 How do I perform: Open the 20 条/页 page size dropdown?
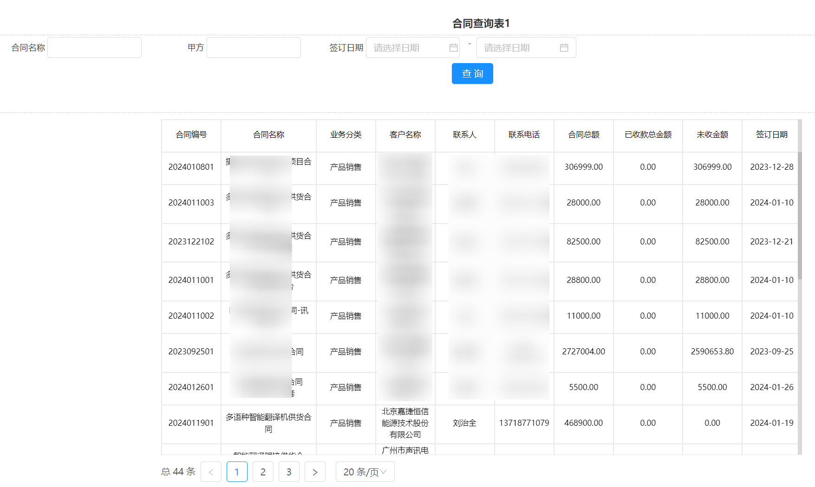365,472
